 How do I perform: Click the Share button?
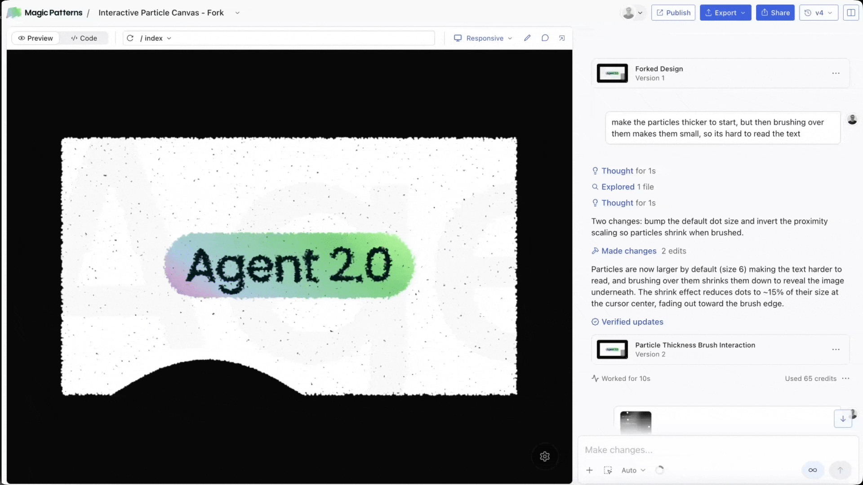coord(775,13)
